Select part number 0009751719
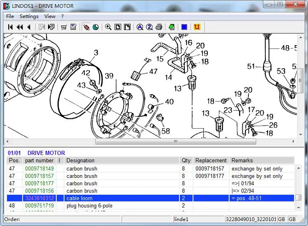 pos(39,205)
